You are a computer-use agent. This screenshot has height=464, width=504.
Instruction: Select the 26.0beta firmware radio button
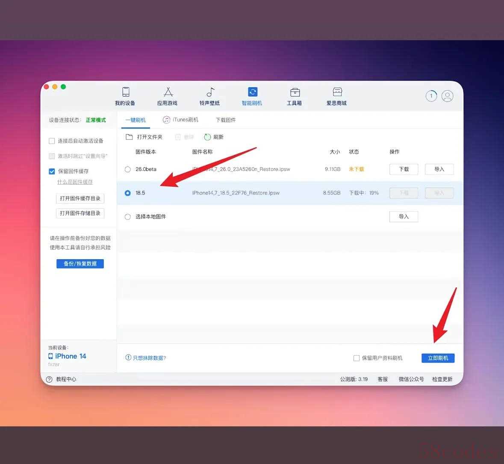(x=127, y=169)
